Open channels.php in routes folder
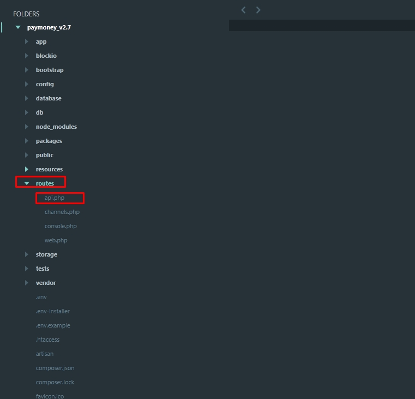 tap(62, 212)
